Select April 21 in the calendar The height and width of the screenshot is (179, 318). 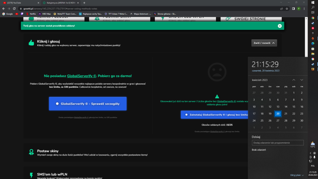point(286,114)
